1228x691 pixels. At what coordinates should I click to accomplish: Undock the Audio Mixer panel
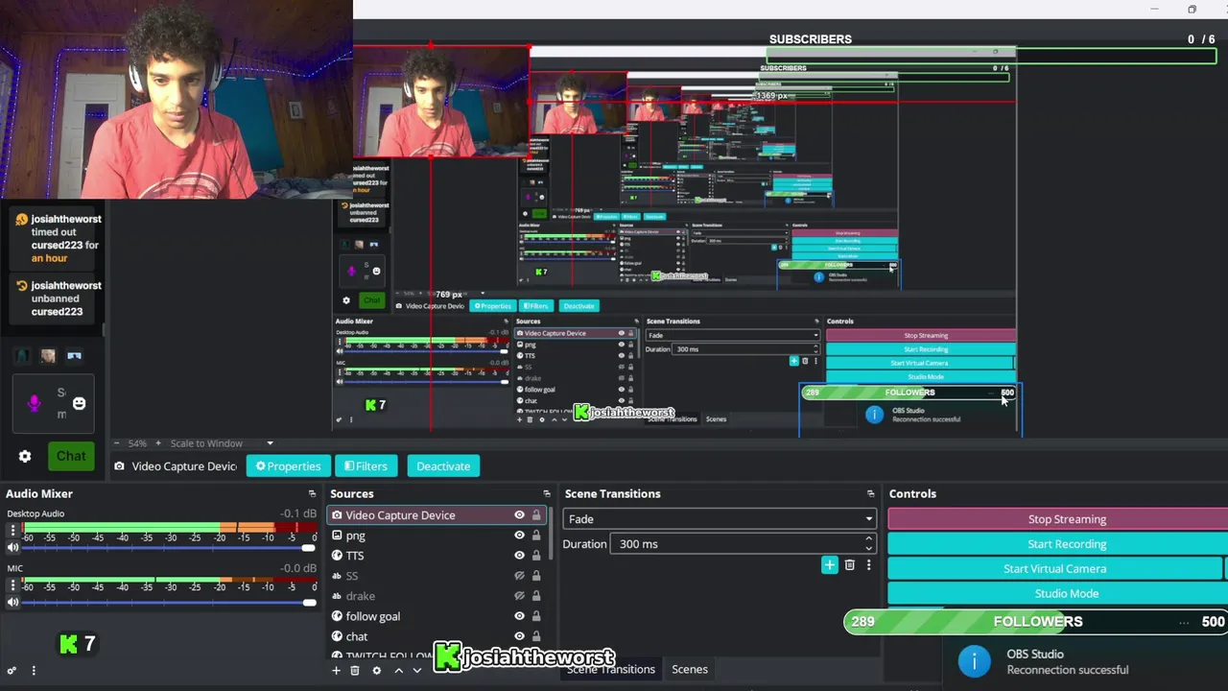pyautogui.click(x=312, y=494)
